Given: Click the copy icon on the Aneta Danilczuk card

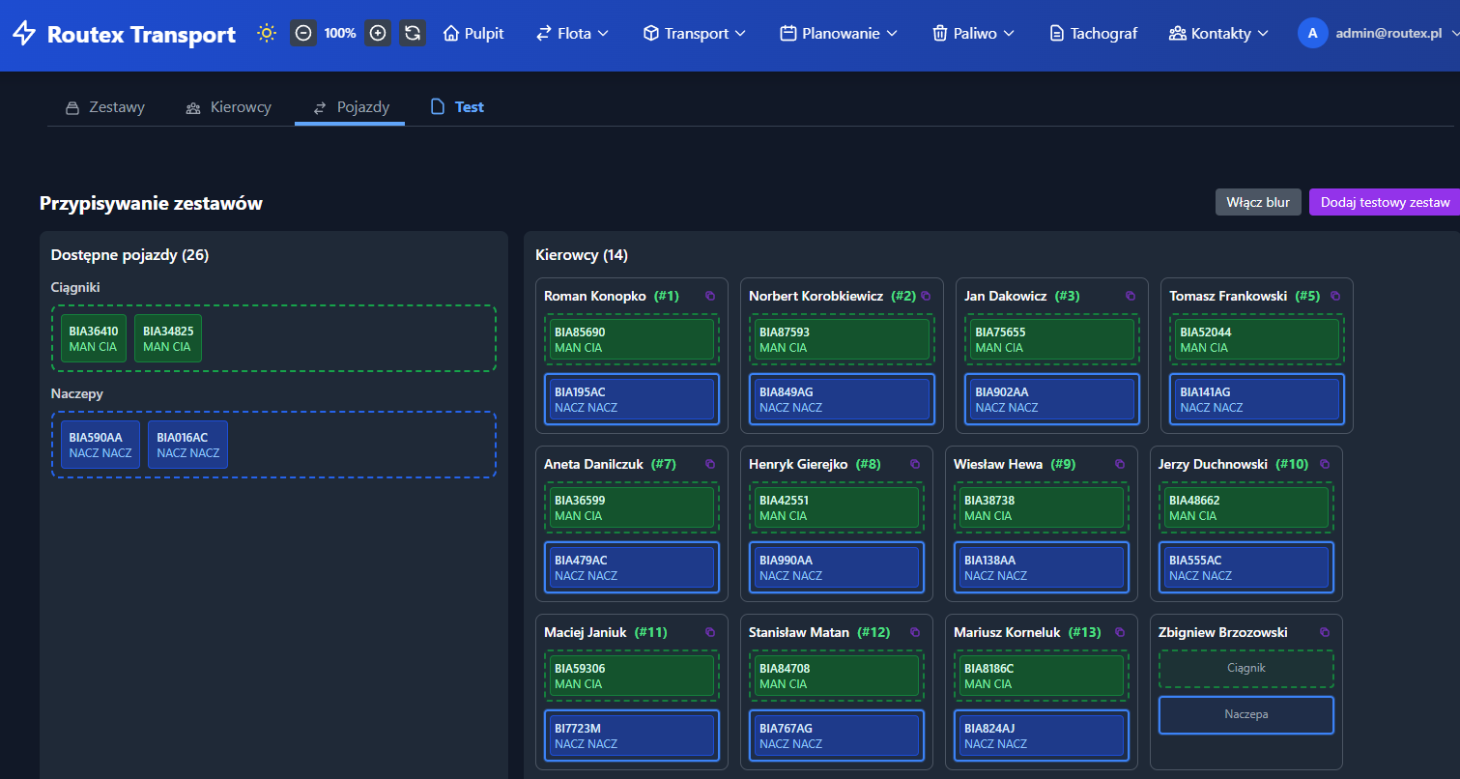Looking at the screenshot, I should pos(710,464).
